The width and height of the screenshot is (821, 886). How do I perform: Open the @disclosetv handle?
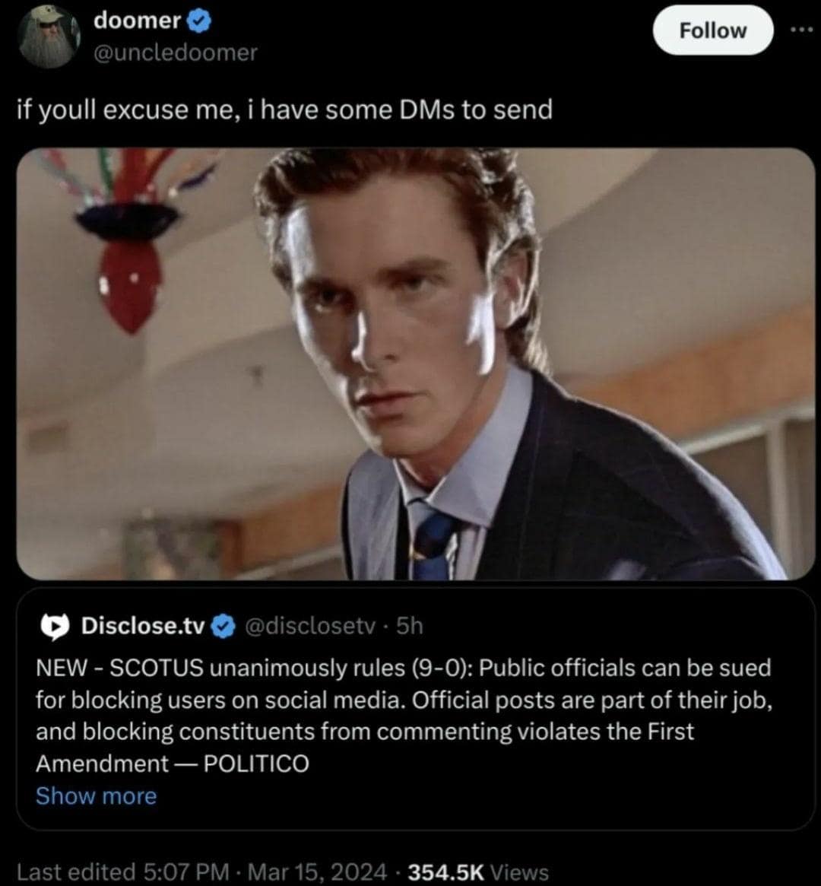tap(309, 626)
